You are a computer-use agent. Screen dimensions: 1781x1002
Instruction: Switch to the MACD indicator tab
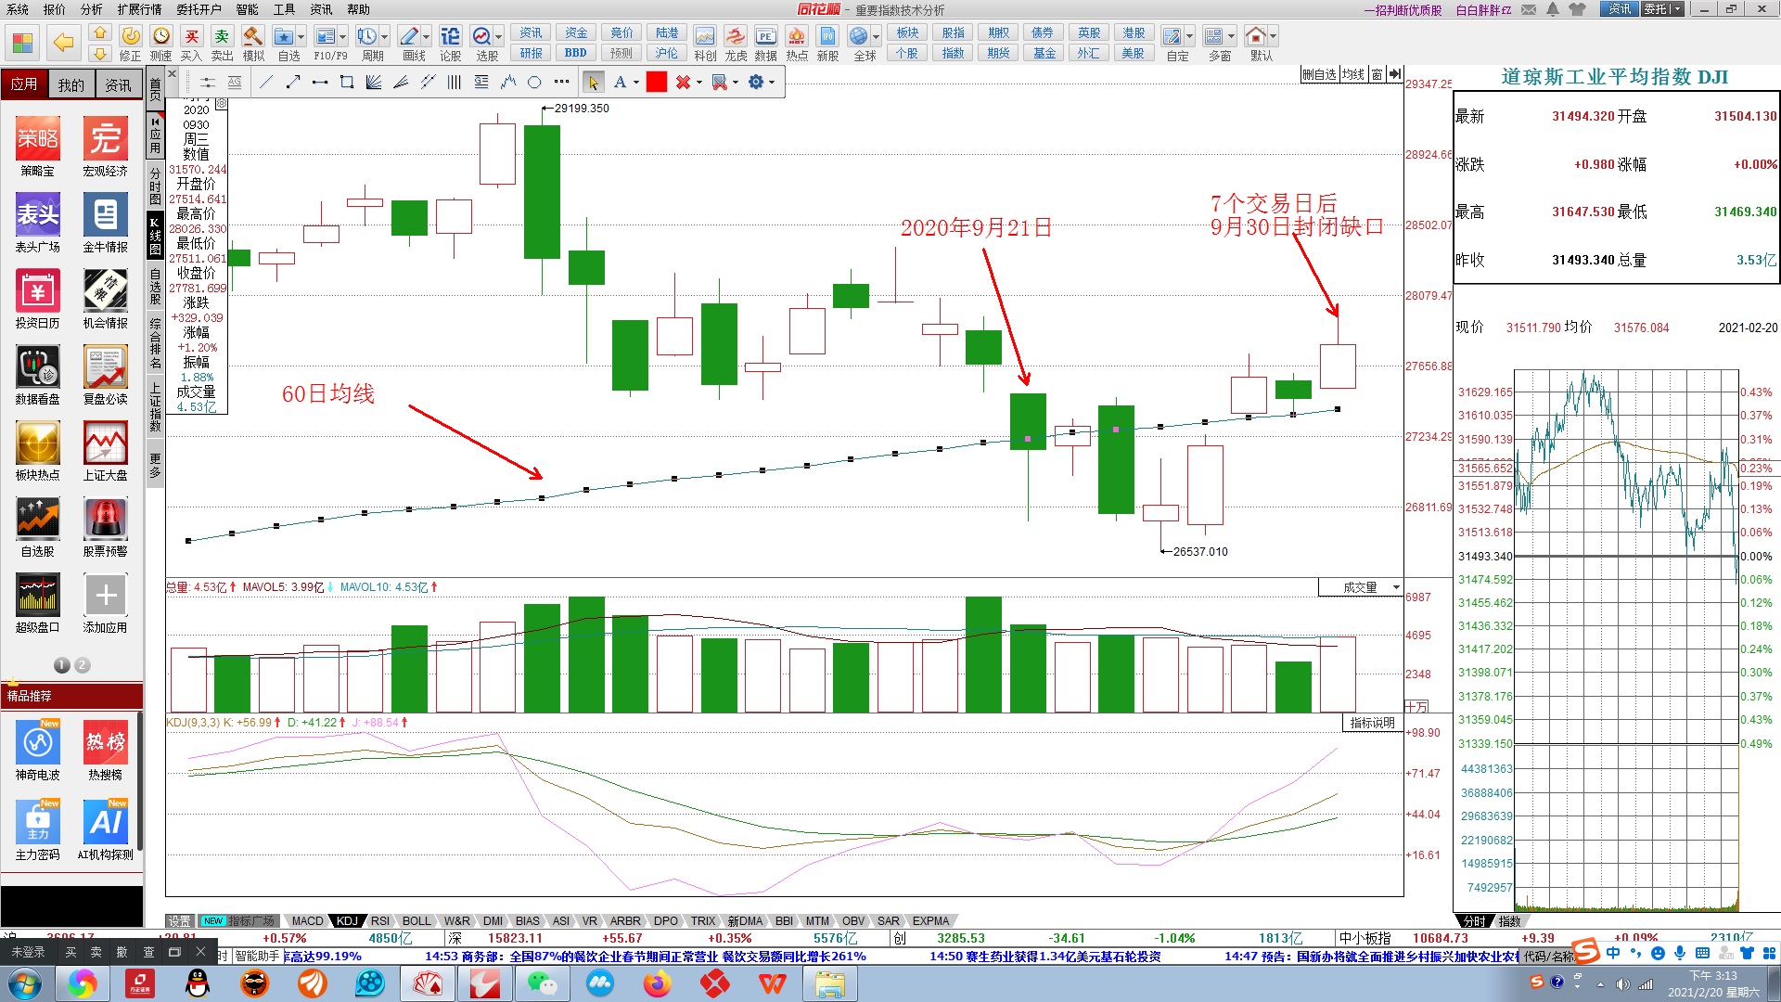(x=307, y=921)
